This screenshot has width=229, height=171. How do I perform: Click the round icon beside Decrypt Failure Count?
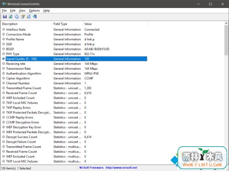click(4, 142)
